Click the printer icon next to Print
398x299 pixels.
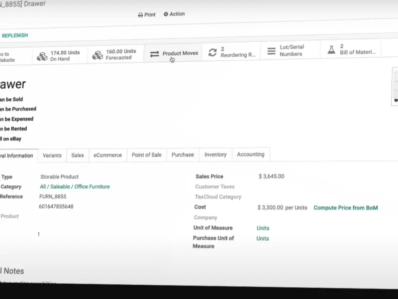141,15
